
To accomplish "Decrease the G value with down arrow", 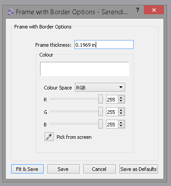I will coord(121,113).
